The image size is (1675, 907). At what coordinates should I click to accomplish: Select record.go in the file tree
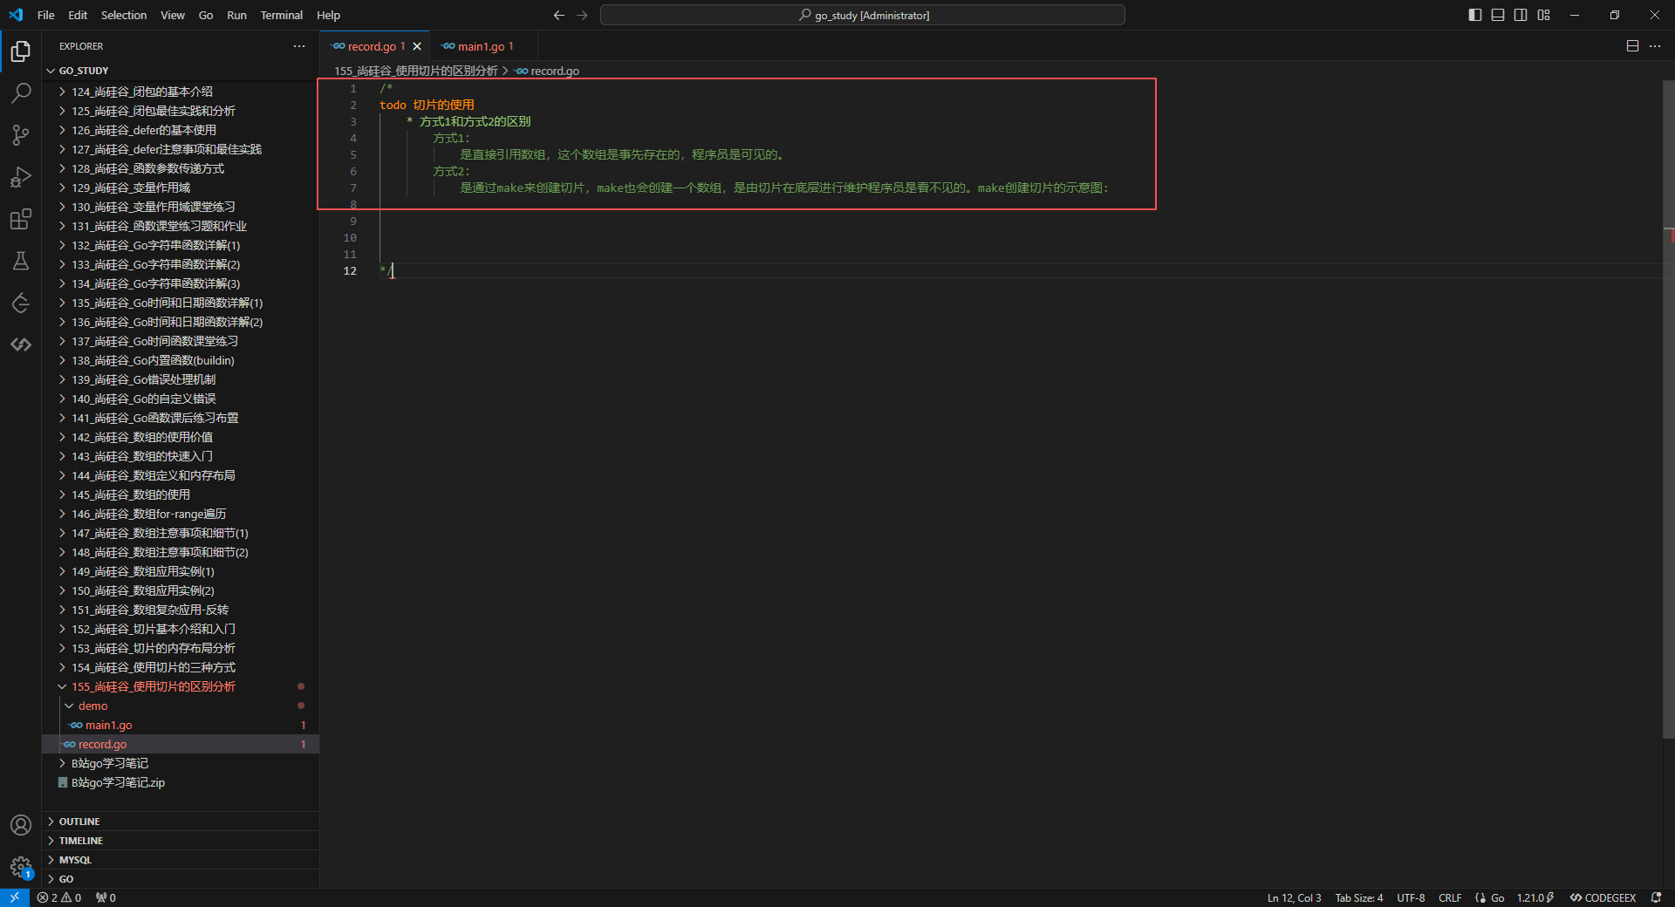(181, 744)
